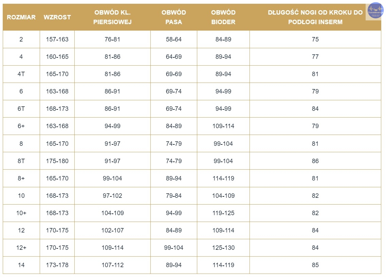Click the size 14 cell
Screen dimensions: 386x278
pyautogui.click(x=21, y=265)
